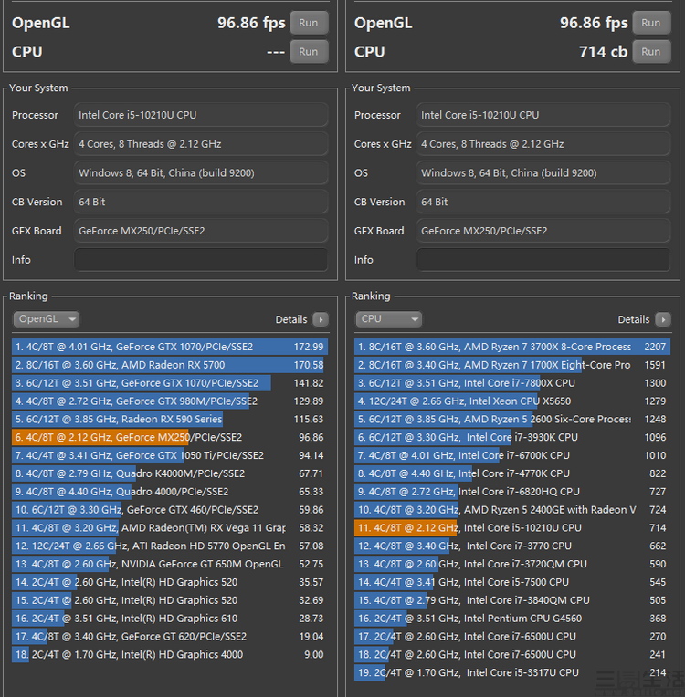Click right Cores x GHz field

click(543, 144)
